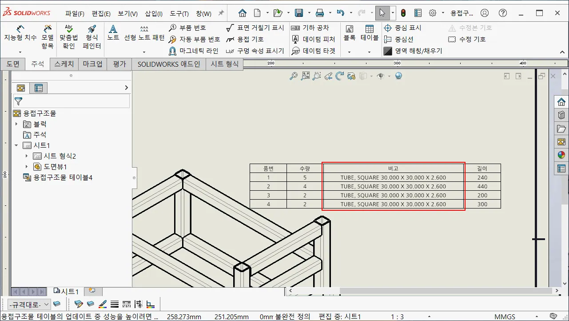Insert Revision Cloud (수정 기호)
The height and width of the screenshot is (321, 569).
point(467,39)
